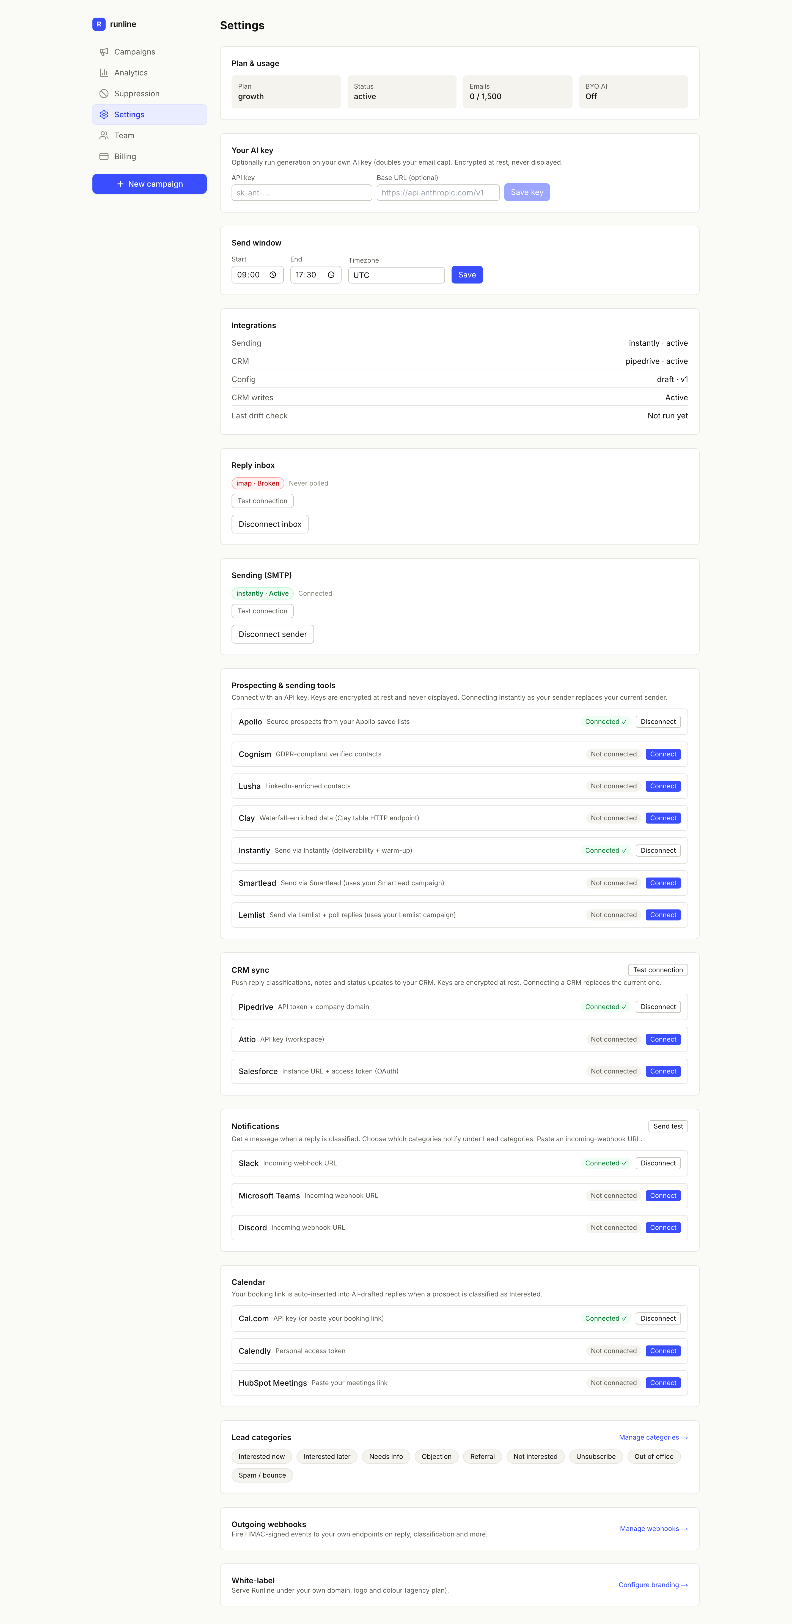
Task: Click the 'instantly · Active' status badge
Action: coord(262,593)
